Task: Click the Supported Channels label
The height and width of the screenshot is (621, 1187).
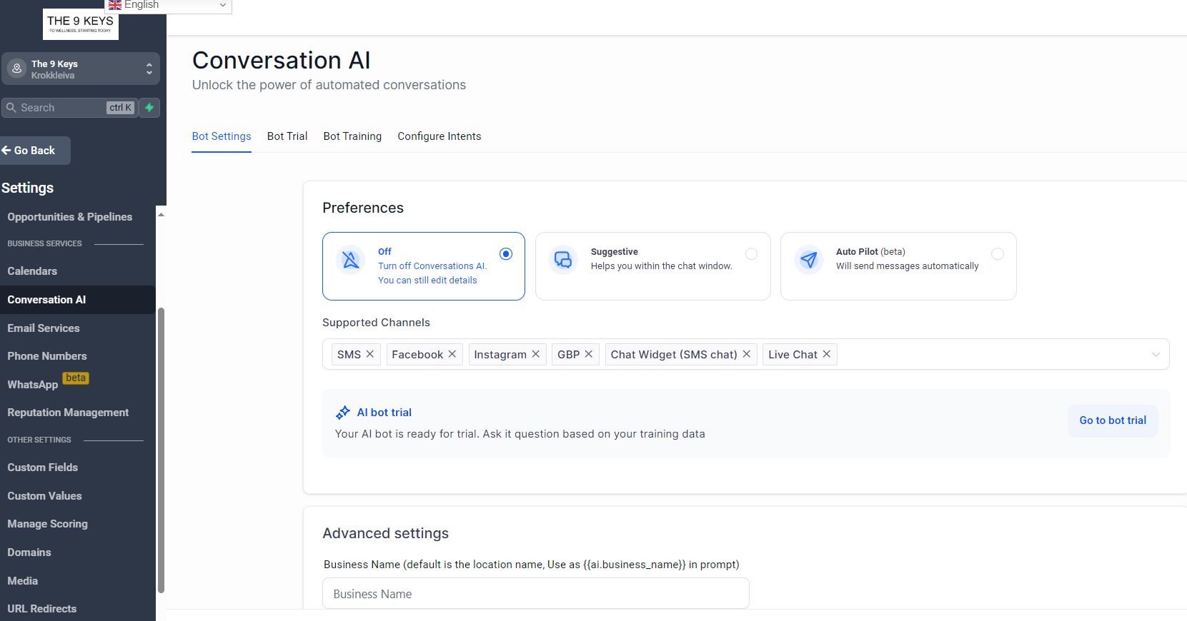Action: click(x=376, y=323)
